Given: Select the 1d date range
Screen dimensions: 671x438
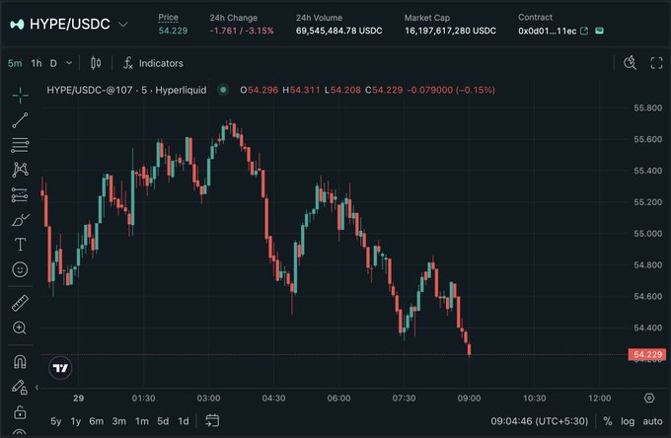Looking at the screenshot, I should click(x=184, y=421).
